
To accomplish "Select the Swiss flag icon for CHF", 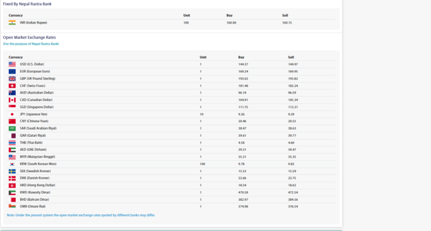I will [x=12, y=86].
